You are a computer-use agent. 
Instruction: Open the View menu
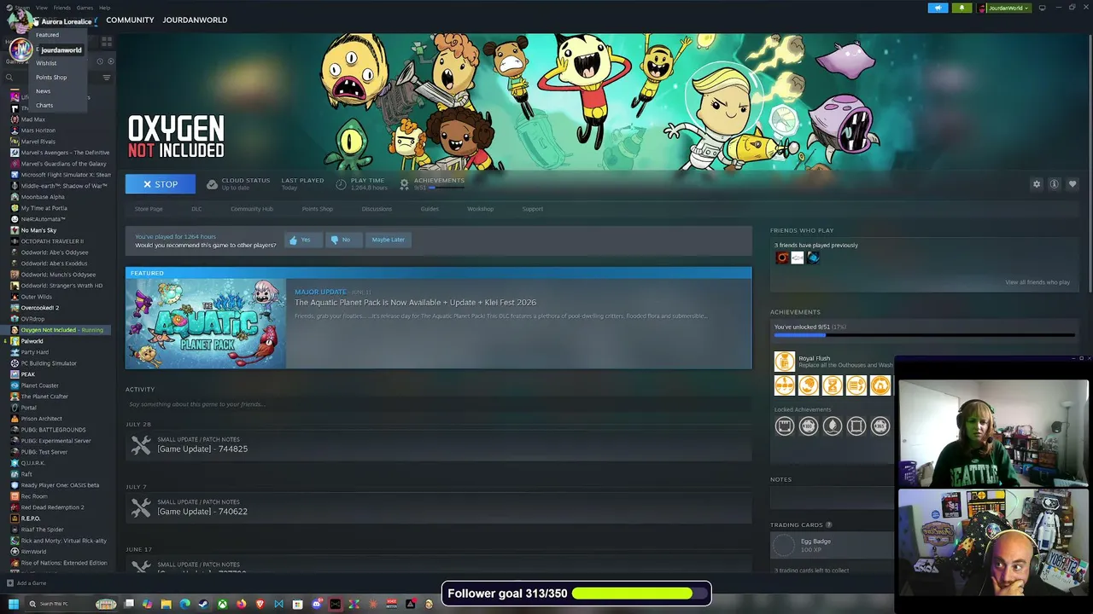click(x=42, y=8)
